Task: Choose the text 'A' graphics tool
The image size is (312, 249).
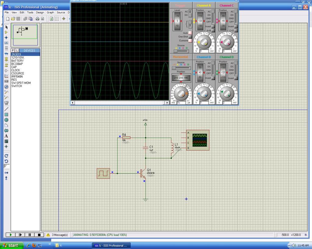Action: [x=6, y=136]
